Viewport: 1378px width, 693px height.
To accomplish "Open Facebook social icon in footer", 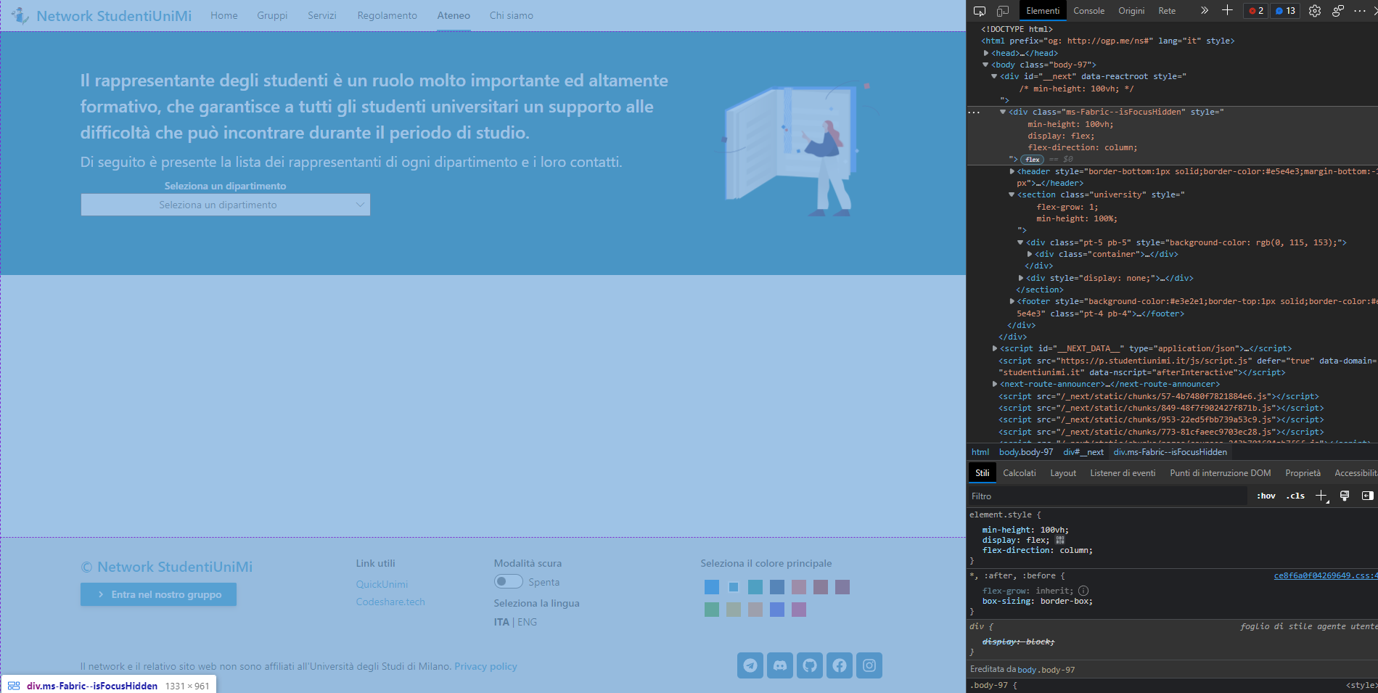I will (x=840, y=665).
